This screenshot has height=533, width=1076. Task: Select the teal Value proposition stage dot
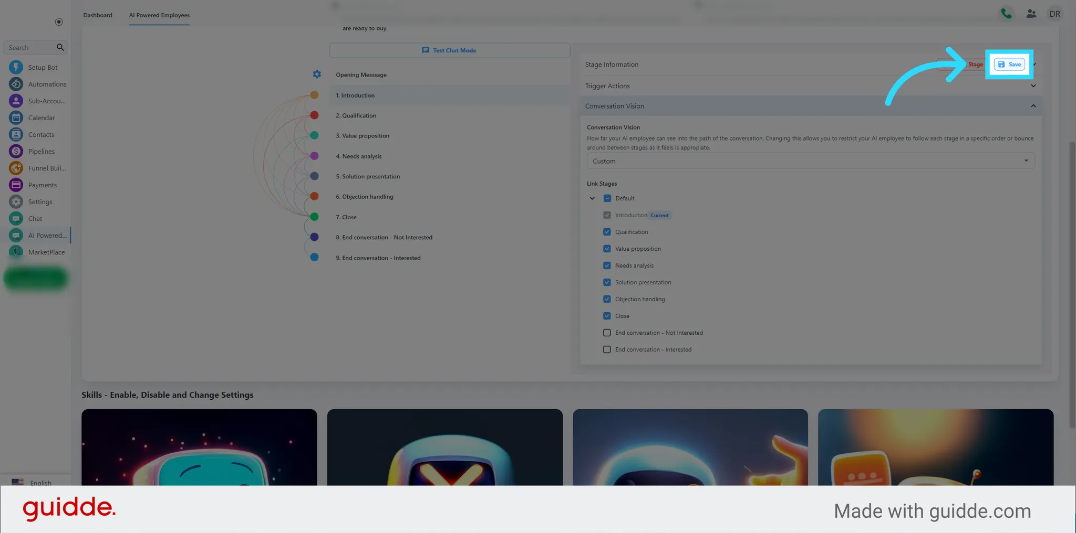314,135
